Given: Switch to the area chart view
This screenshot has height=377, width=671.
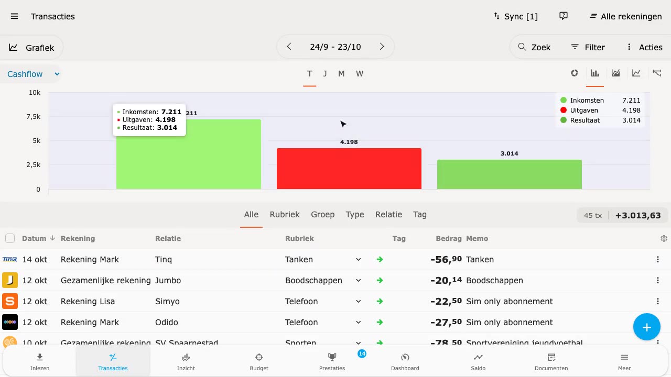Looking at the screenshot, I should click(616, 73).
